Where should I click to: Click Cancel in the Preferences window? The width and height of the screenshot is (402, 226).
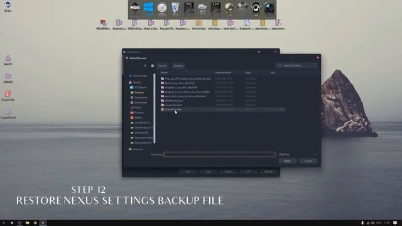(268, 171)
